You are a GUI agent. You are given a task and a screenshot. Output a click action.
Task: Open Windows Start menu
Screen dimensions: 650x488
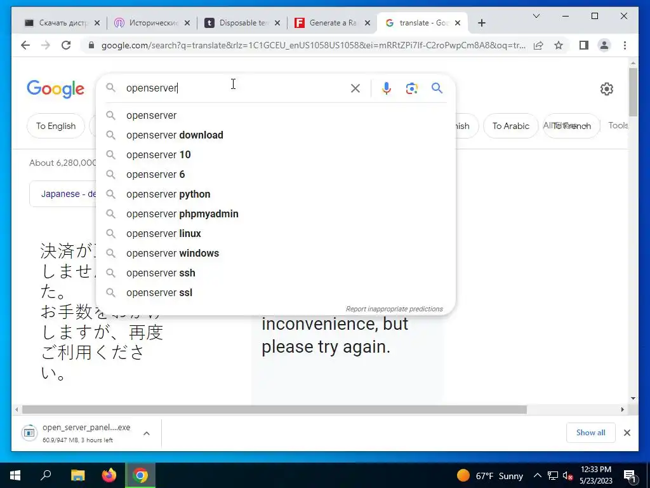15,475
